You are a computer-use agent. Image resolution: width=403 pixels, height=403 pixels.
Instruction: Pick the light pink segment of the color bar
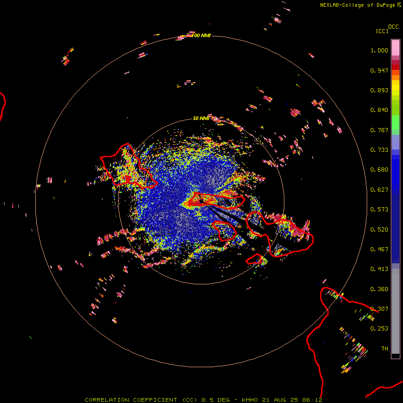tap(395, 48)
